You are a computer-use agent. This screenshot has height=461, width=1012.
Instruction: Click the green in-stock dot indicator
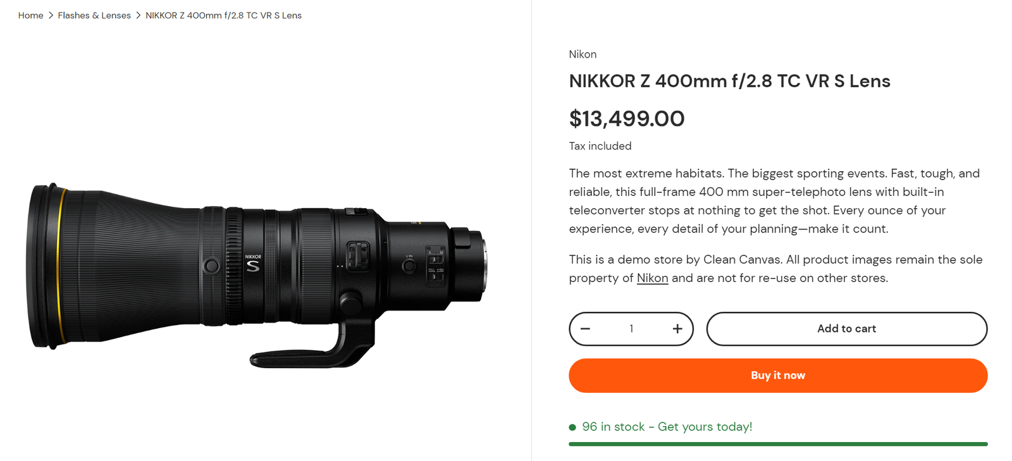tap(572, 427)
